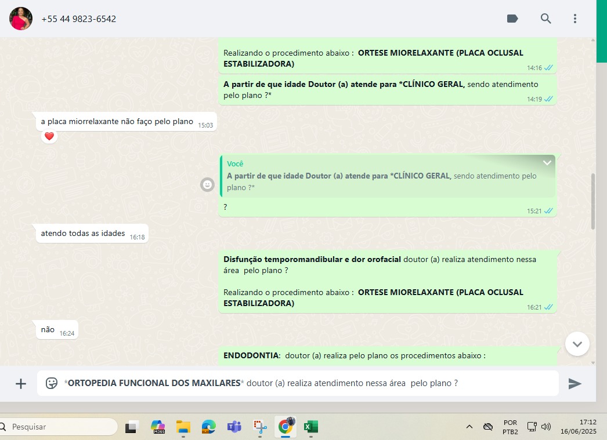Open the message options chevron on quoted reply
Image resolution: width=607 pixels, height=440 pixels.
pos(547,163)
